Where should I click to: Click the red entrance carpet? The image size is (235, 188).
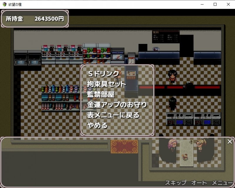124,146
